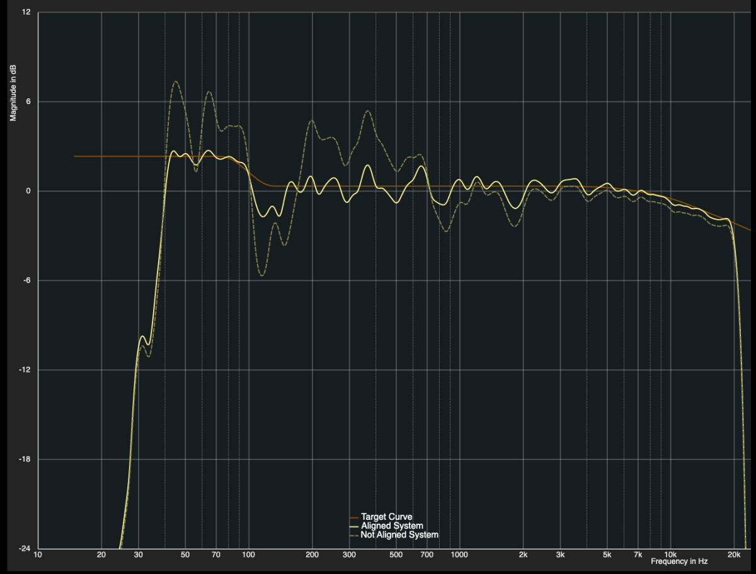Click the 7k frequency axis label
Image resolution: width=756 pixels, height=574 pixels.
click(x=638, y=555)
